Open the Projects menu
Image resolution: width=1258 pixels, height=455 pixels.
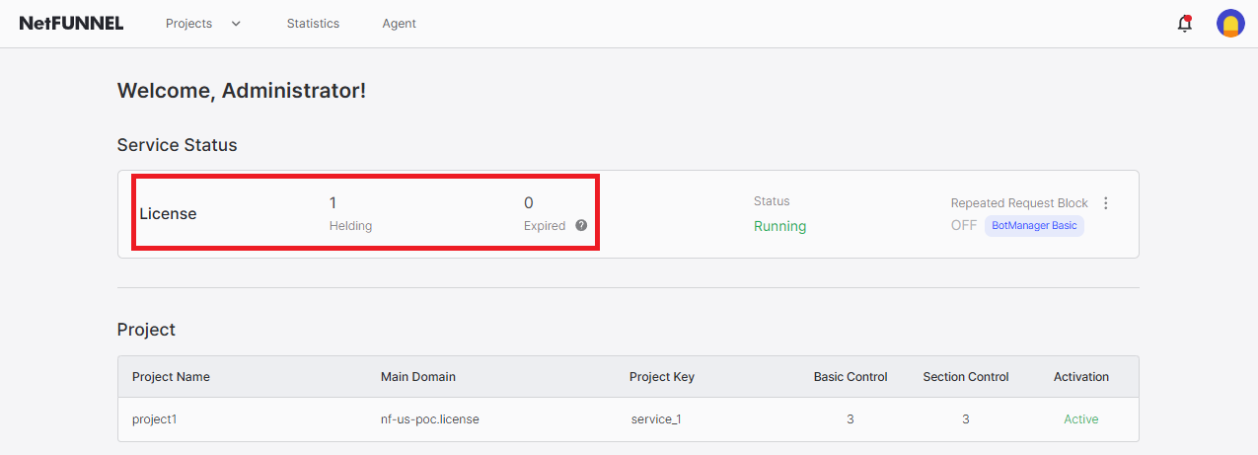click(189, 24)
